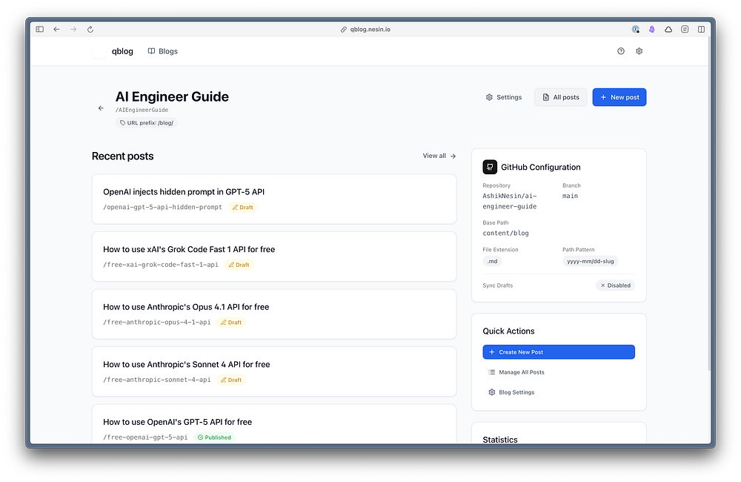Go back using arrow beside AI Engineer Guide
Screen dimensions: 741x482
tap(101, 108)
